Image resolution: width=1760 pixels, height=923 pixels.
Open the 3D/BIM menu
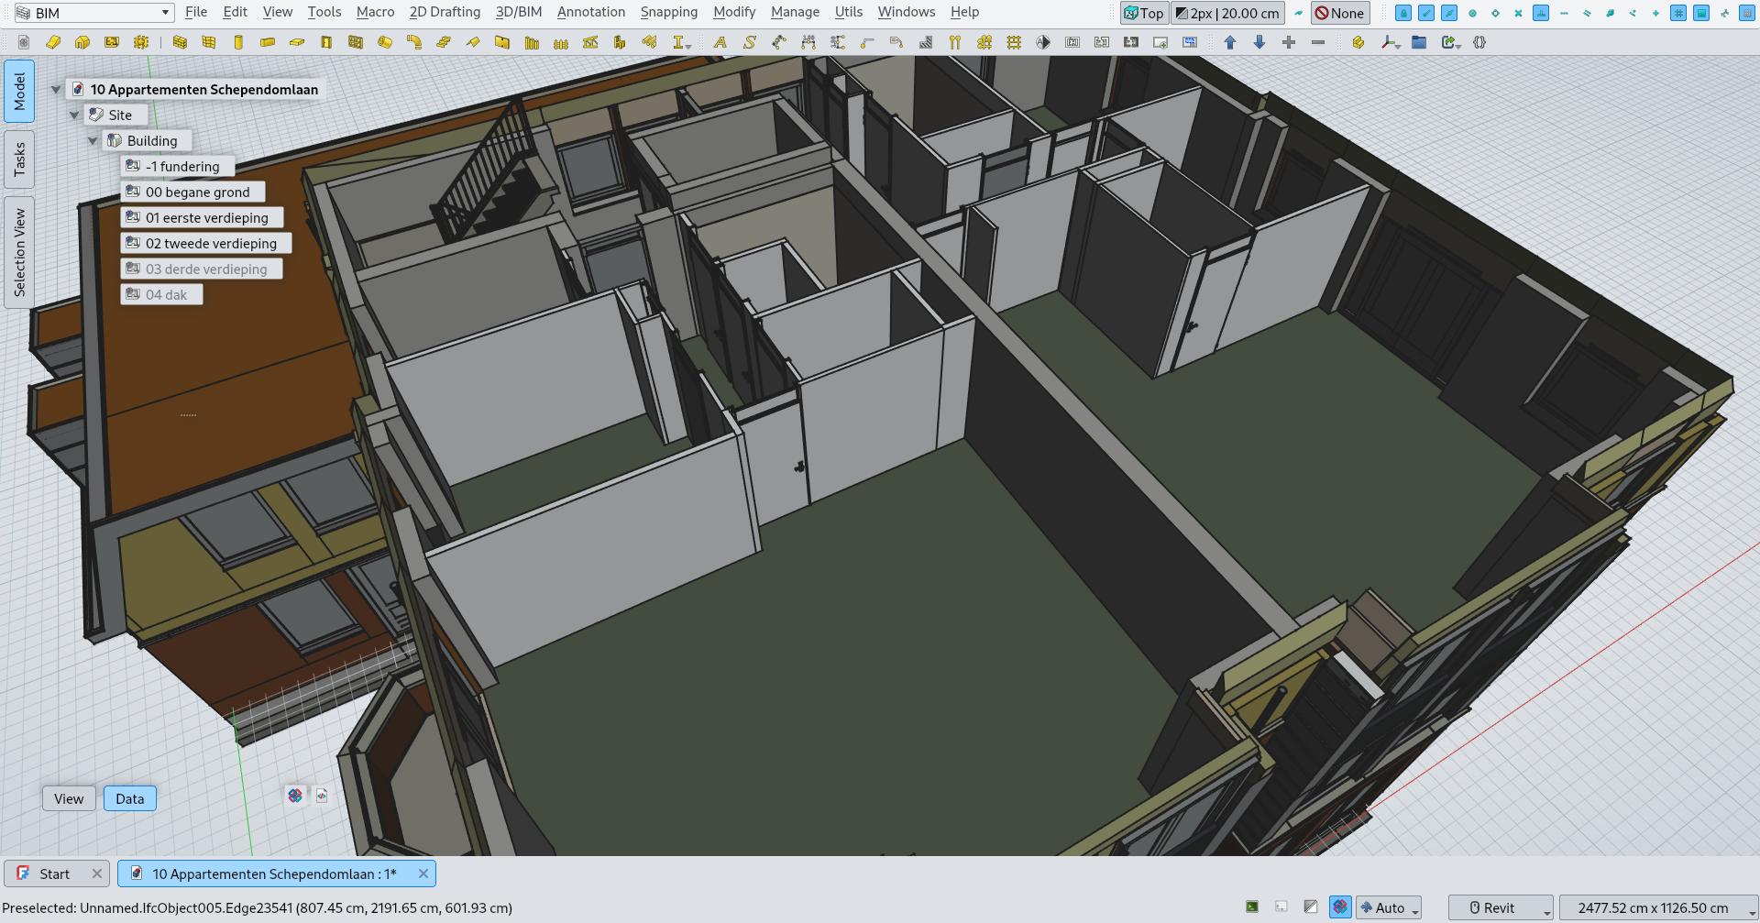(x=519, y=12)
